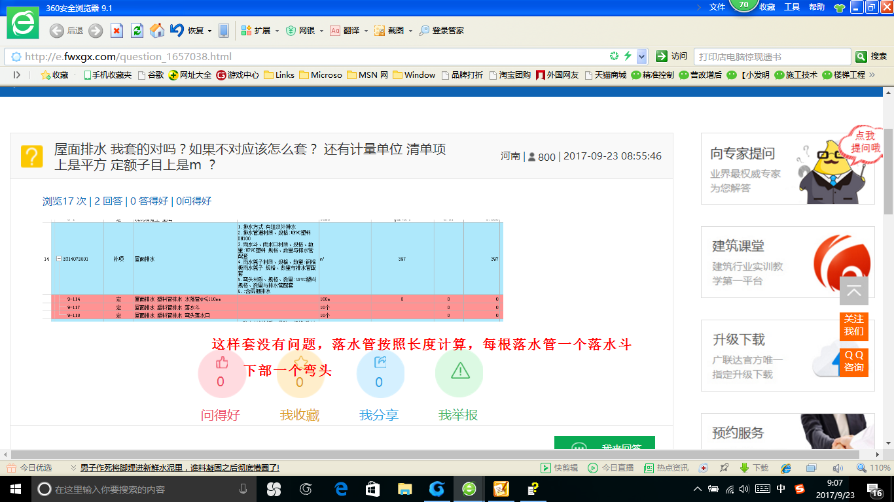Open the 谷歌 bookmark
This screenshot has height=502, width=894.
pos(151,75)
